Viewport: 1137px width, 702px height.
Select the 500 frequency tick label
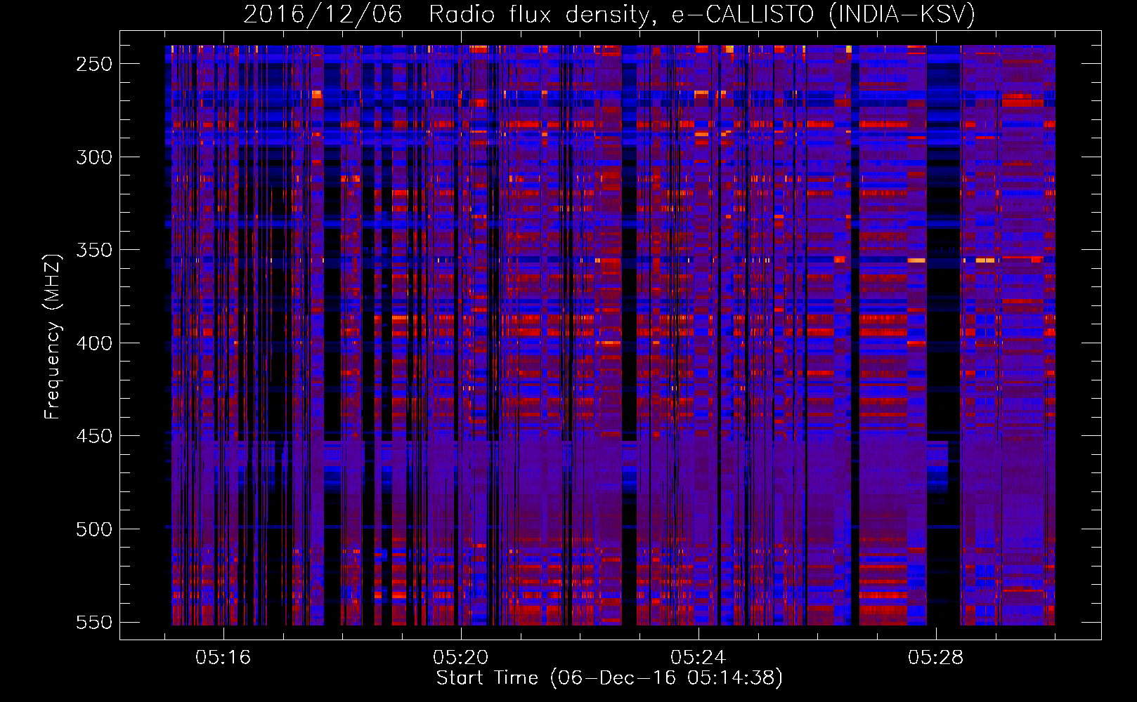(94, 529)
